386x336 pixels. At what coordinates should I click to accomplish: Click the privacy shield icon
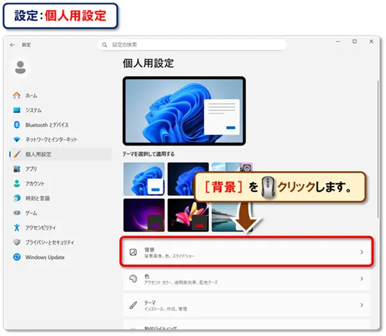click(17, 242)
